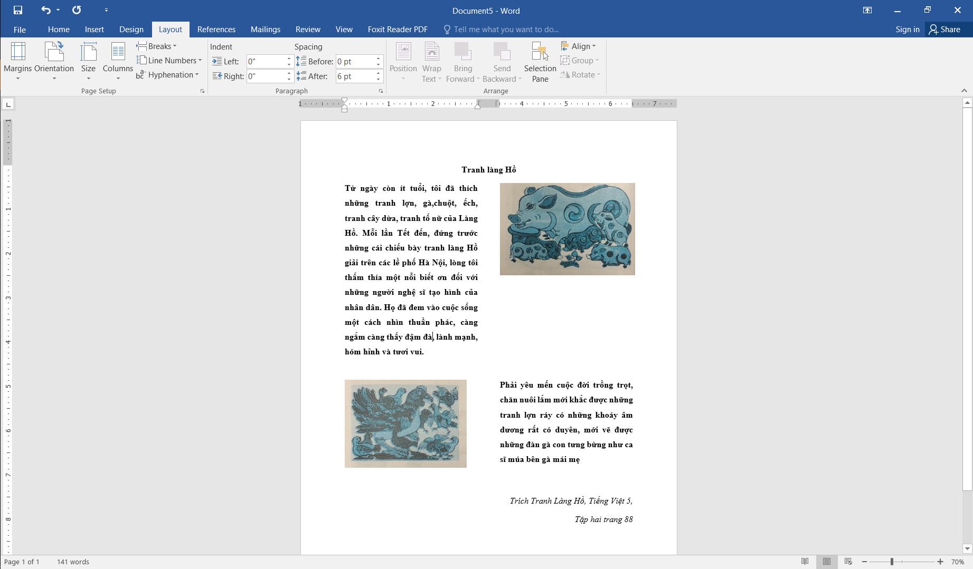The image size is (973, 569).
Task: Expand the Breaks dropdown
Action: coord(157,46)
